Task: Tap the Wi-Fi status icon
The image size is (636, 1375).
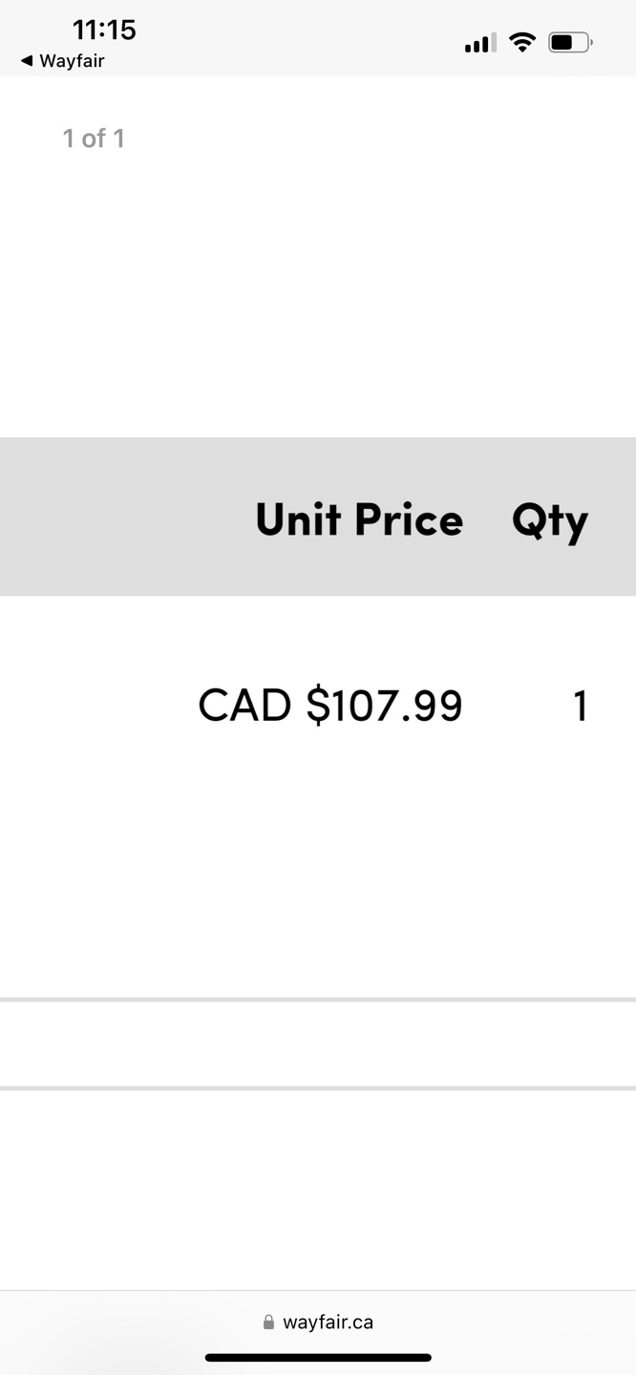Action: click(x=522, y=42)
